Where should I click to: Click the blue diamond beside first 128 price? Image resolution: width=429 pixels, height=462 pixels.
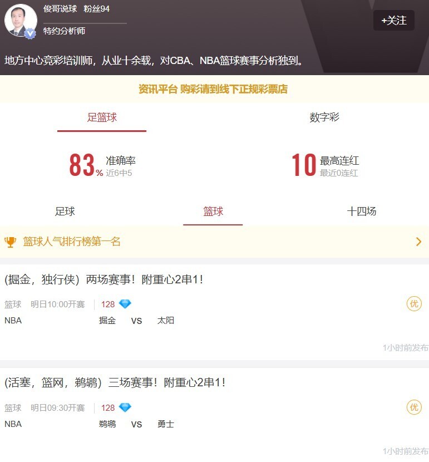[x=125, y=304]
